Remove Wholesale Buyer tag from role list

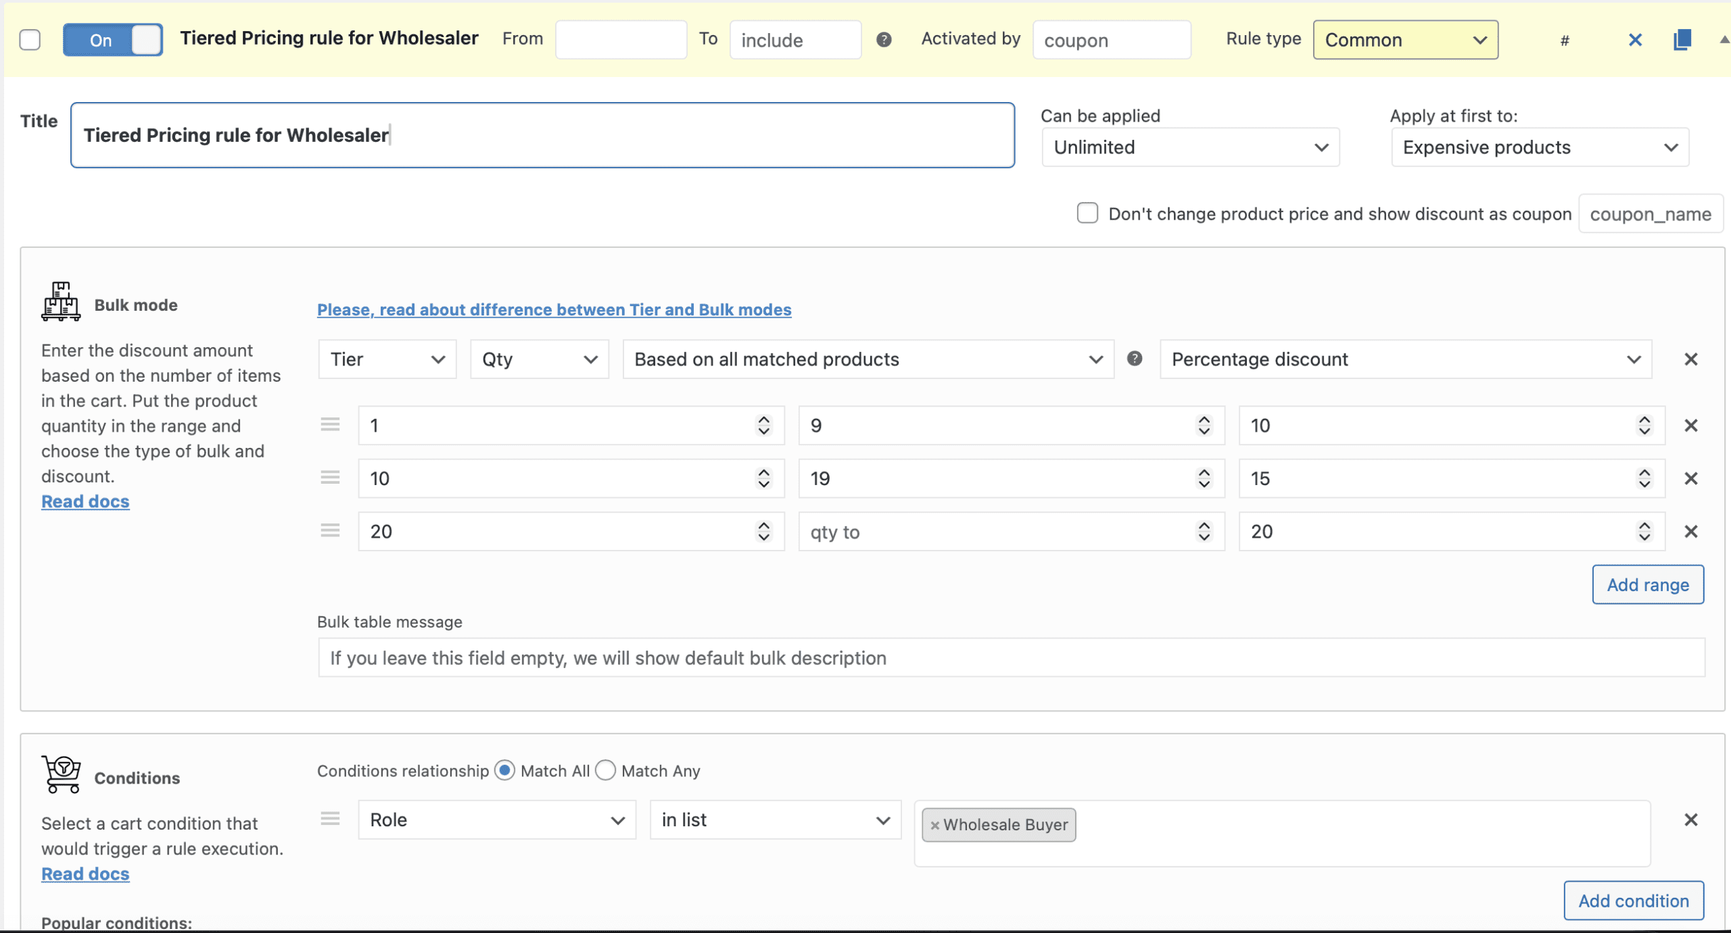934,825
